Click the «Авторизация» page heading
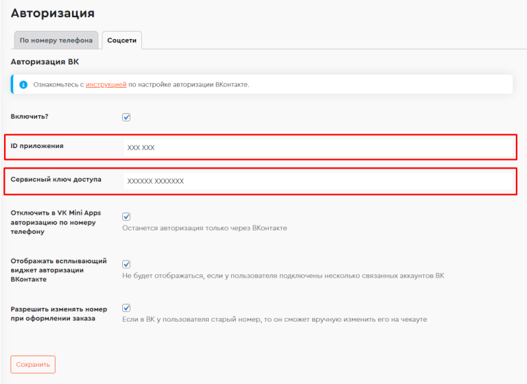The image size is (527, 384). click(52, 13)
